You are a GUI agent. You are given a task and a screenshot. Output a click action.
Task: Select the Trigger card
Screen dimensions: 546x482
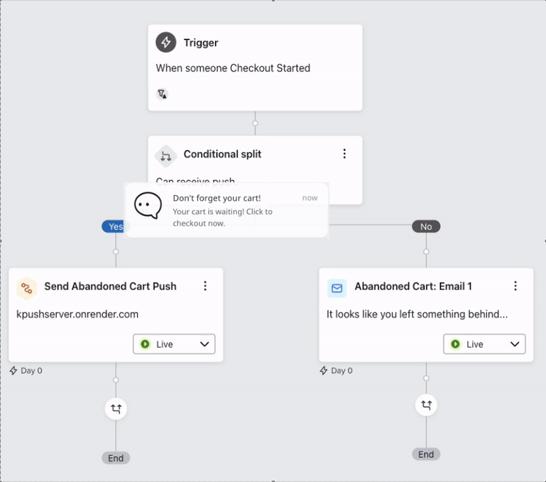(255, 68)
